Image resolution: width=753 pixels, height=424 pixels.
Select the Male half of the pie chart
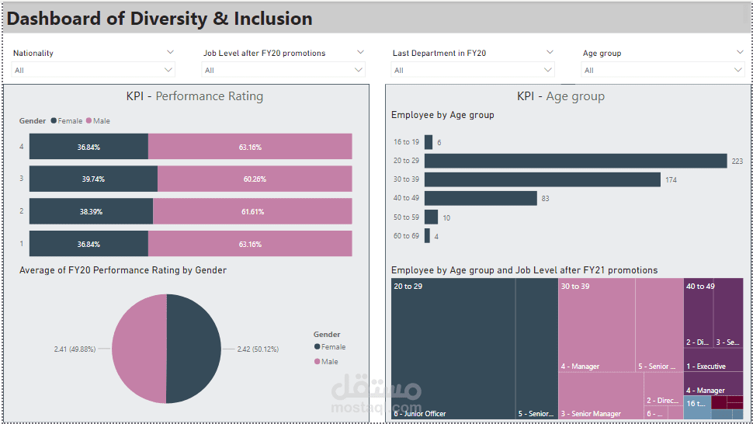(x=139, y=349)
